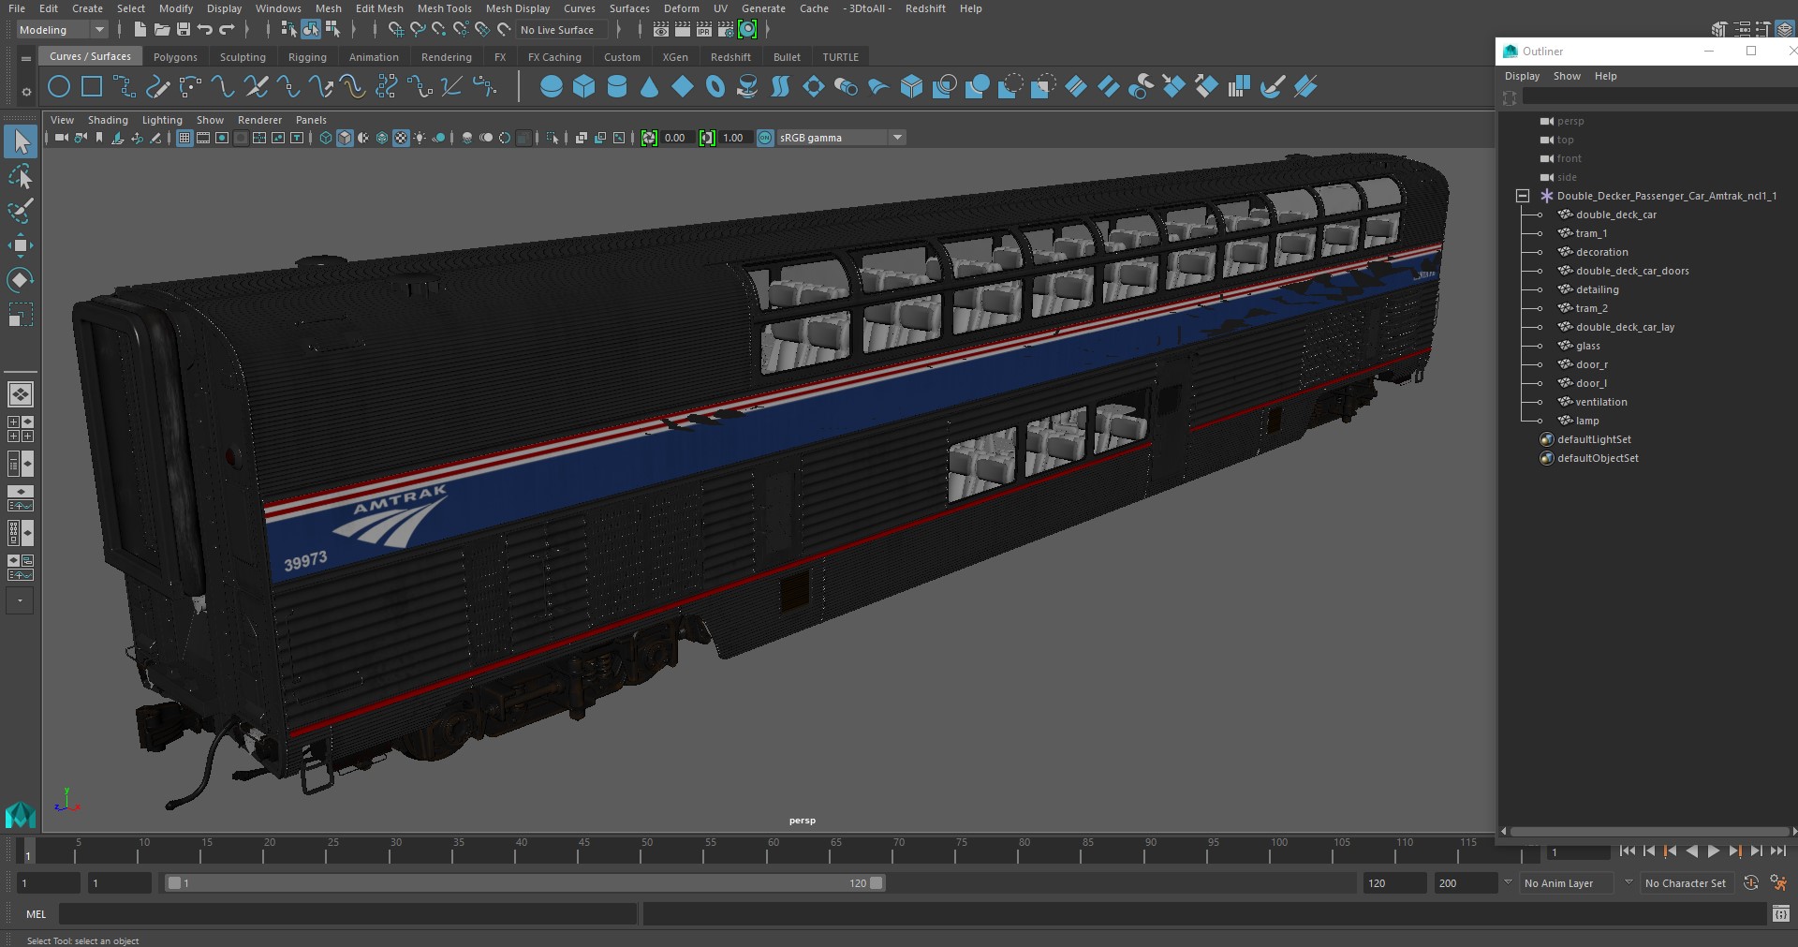
Task: Collapse the Double_Decker_Passenger_Car_Amtrak group
Action: tap(1523, 196)
